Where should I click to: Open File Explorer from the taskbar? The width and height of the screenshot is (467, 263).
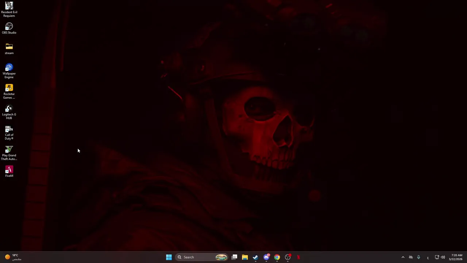[x=245, y=257]
